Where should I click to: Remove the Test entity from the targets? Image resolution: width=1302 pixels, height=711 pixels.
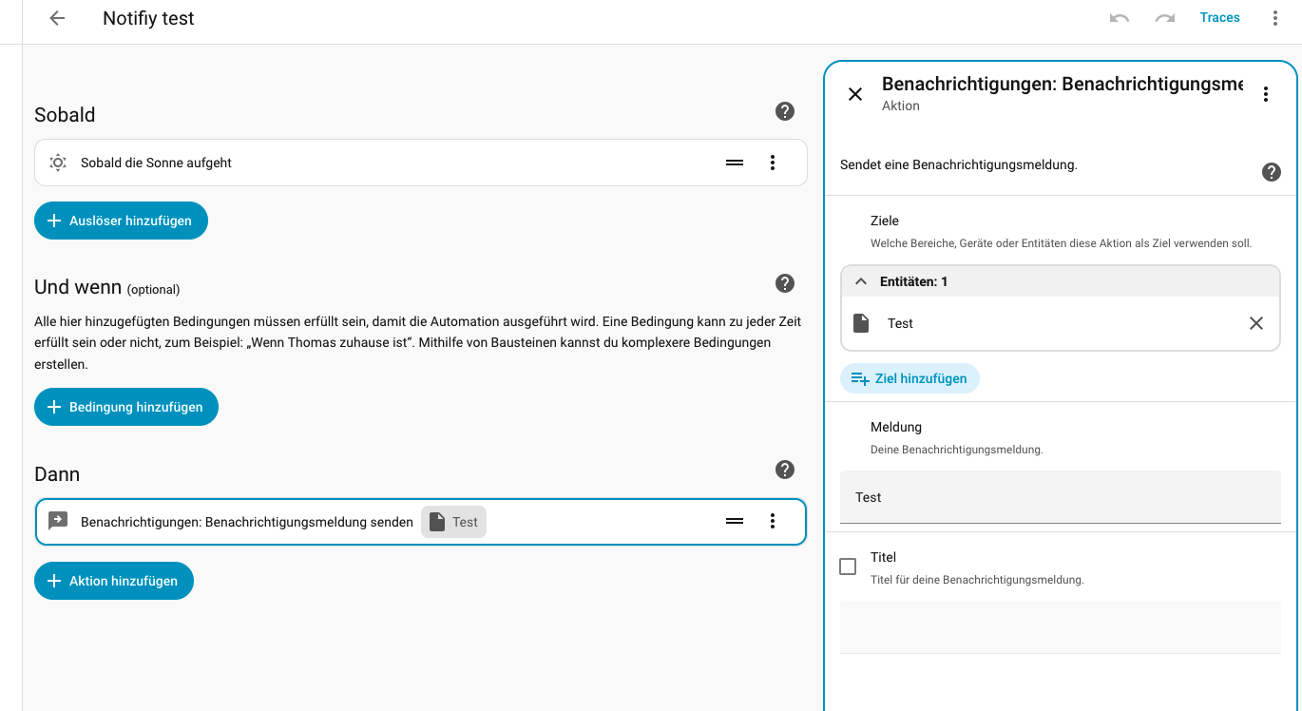[x=1256, y=323]
